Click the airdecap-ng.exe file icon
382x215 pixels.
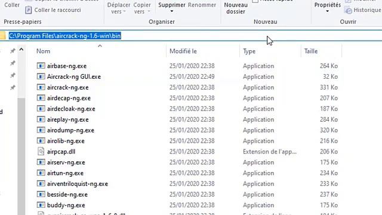41,98
